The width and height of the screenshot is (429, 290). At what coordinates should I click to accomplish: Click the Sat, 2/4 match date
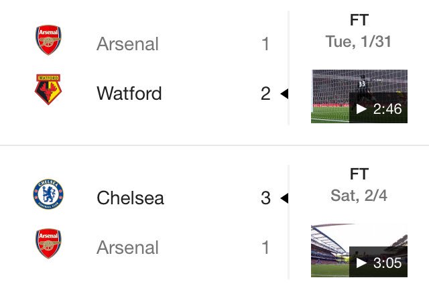pos(359,196)
